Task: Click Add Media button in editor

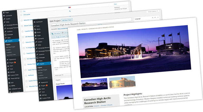Action: pyautogui.click(x=56, y=33)
